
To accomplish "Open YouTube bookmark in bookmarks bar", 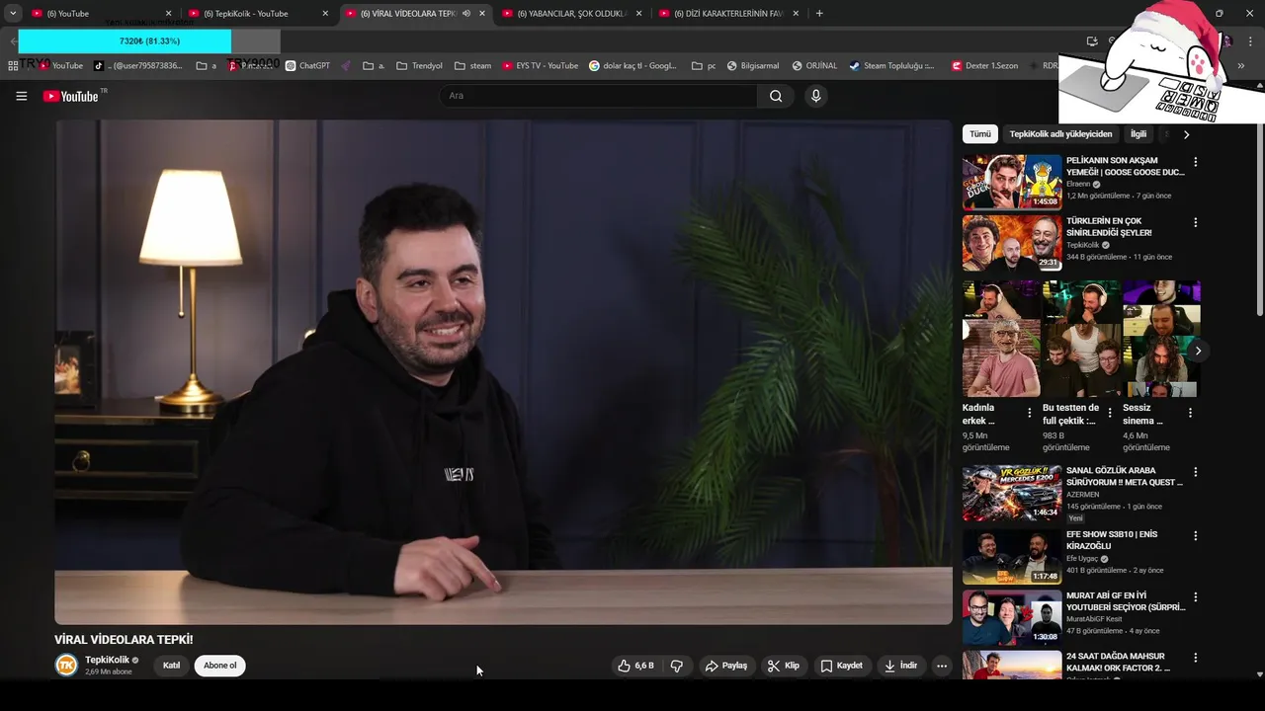I will coord(60,66).
